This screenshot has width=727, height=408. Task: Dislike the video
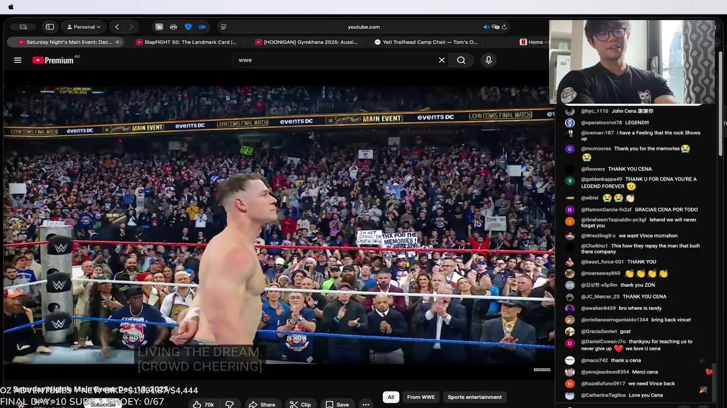tap(229, 405)
